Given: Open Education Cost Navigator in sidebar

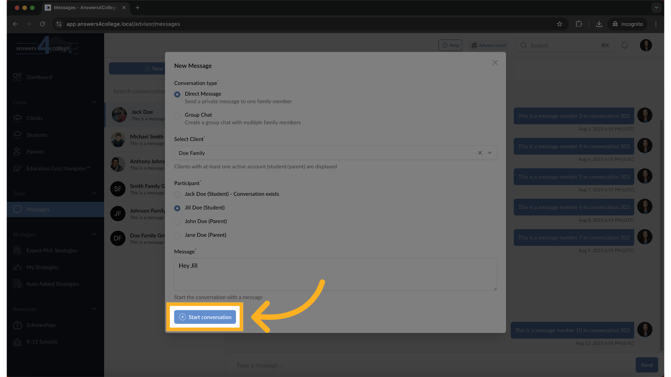Looking at the screenshot, I should [x=58, y=169].
